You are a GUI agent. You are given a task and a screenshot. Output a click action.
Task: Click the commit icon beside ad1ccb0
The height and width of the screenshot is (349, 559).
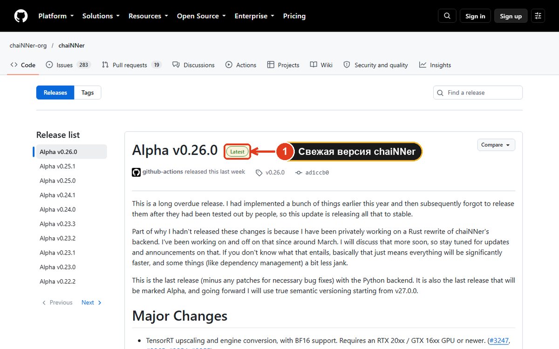point(299,173)
